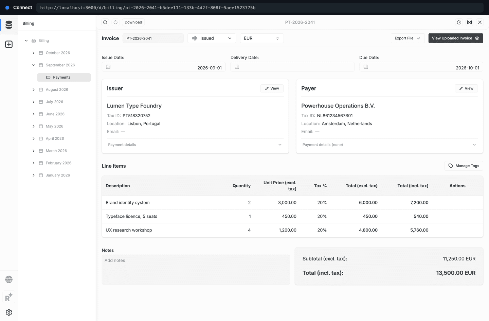Click the Connect logo dot
The height and width of the screenshot is (321, 489).
tap(7, 7)
